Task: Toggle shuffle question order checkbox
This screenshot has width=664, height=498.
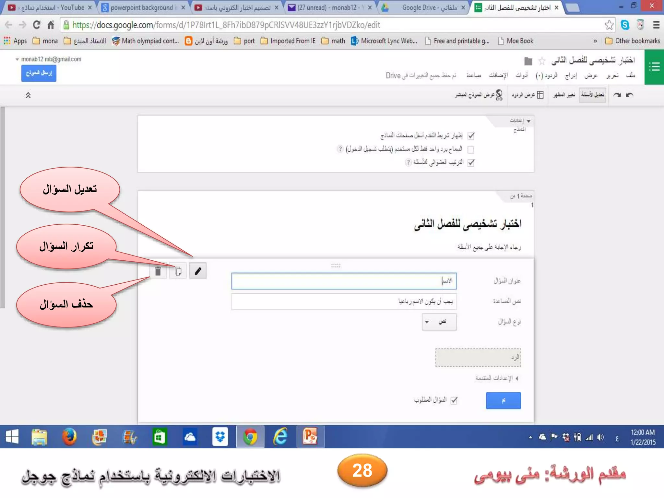Action: click(471, 163)
